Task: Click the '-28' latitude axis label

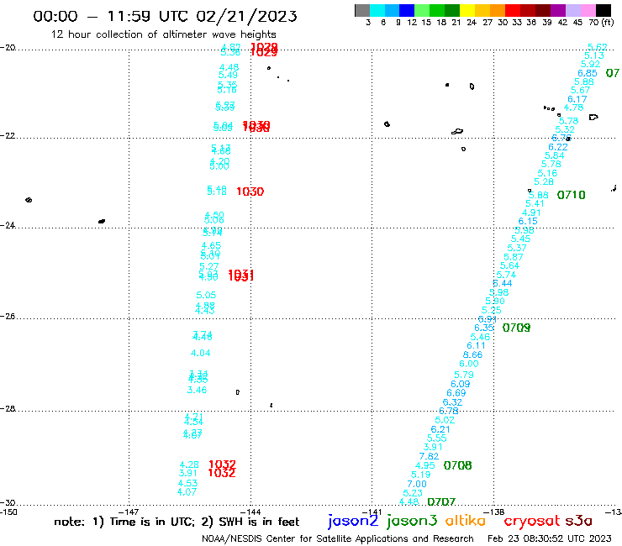Action: click(x=8, y=408)
